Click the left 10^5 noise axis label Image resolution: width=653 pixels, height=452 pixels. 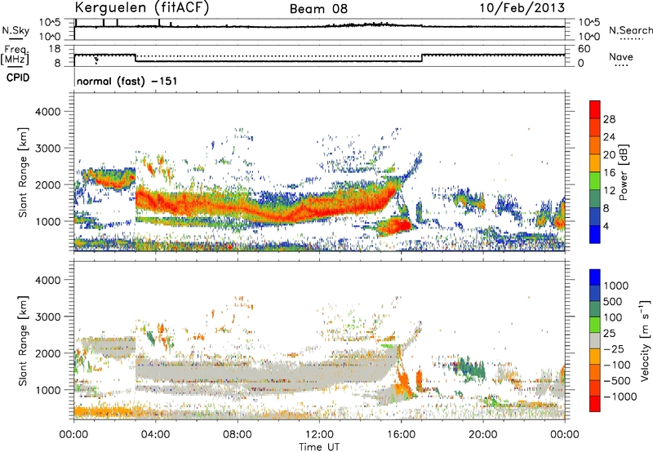(50, 23)
